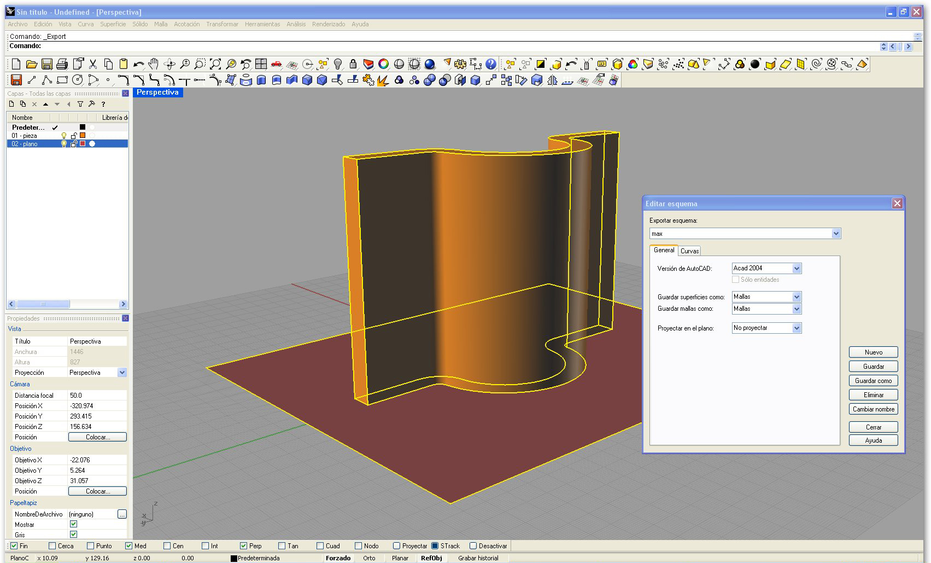Disable the Med object snap checkbox

pyautogui.click(x=129, y=545)
